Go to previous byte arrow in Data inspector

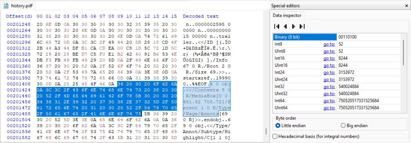(x=285, y=27)
